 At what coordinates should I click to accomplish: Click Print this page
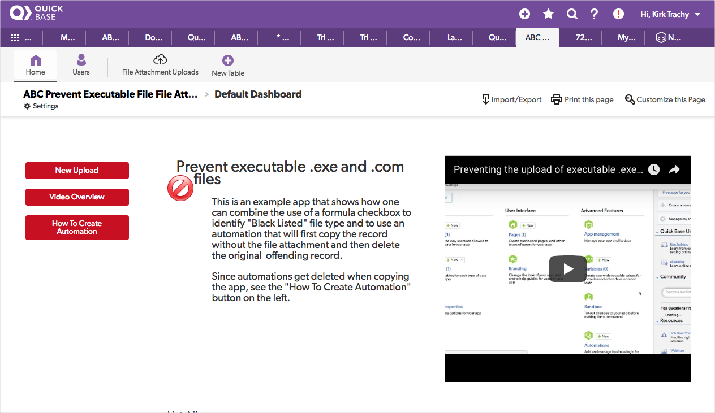pos(582,99)
